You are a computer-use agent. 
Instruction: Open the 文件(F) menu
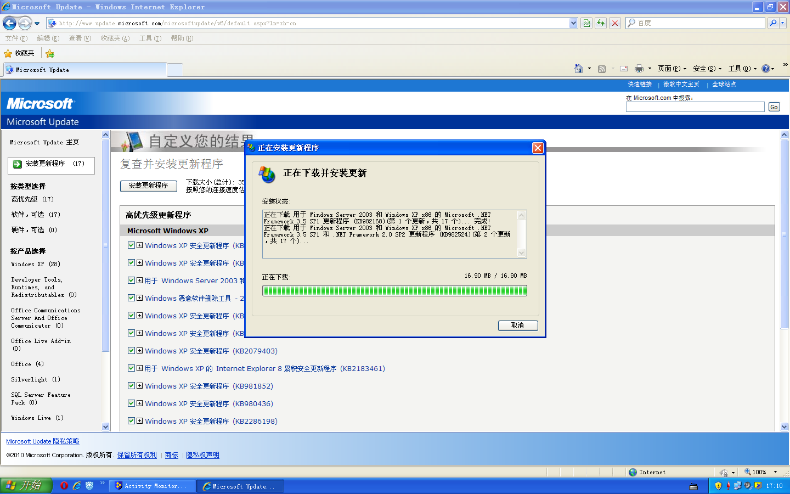[16, 38]
